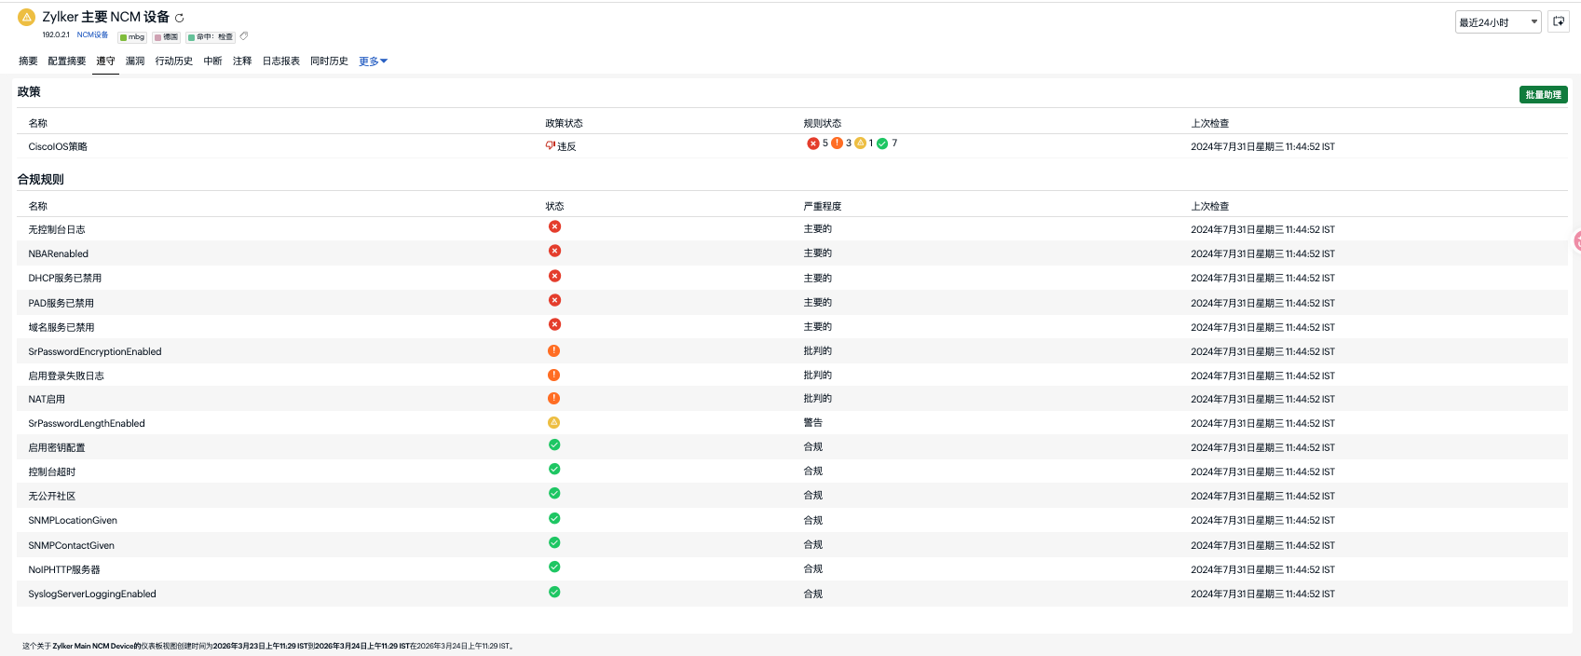Click the green mbg tag label
1581x656 pixels.
click(132, 37)
